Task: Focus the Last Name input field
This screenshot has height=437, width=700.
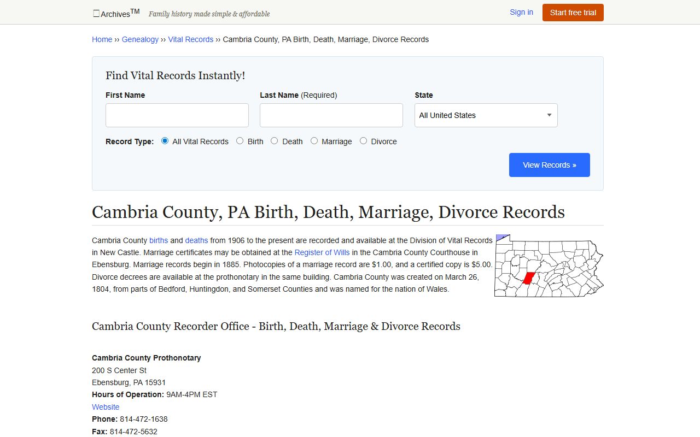Action: tap(331, 115)
